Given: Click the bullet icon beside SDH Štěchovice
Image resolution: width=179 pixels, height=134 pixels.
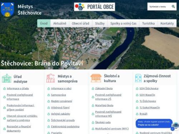Looking at the screenshot, I should point(137,89).
